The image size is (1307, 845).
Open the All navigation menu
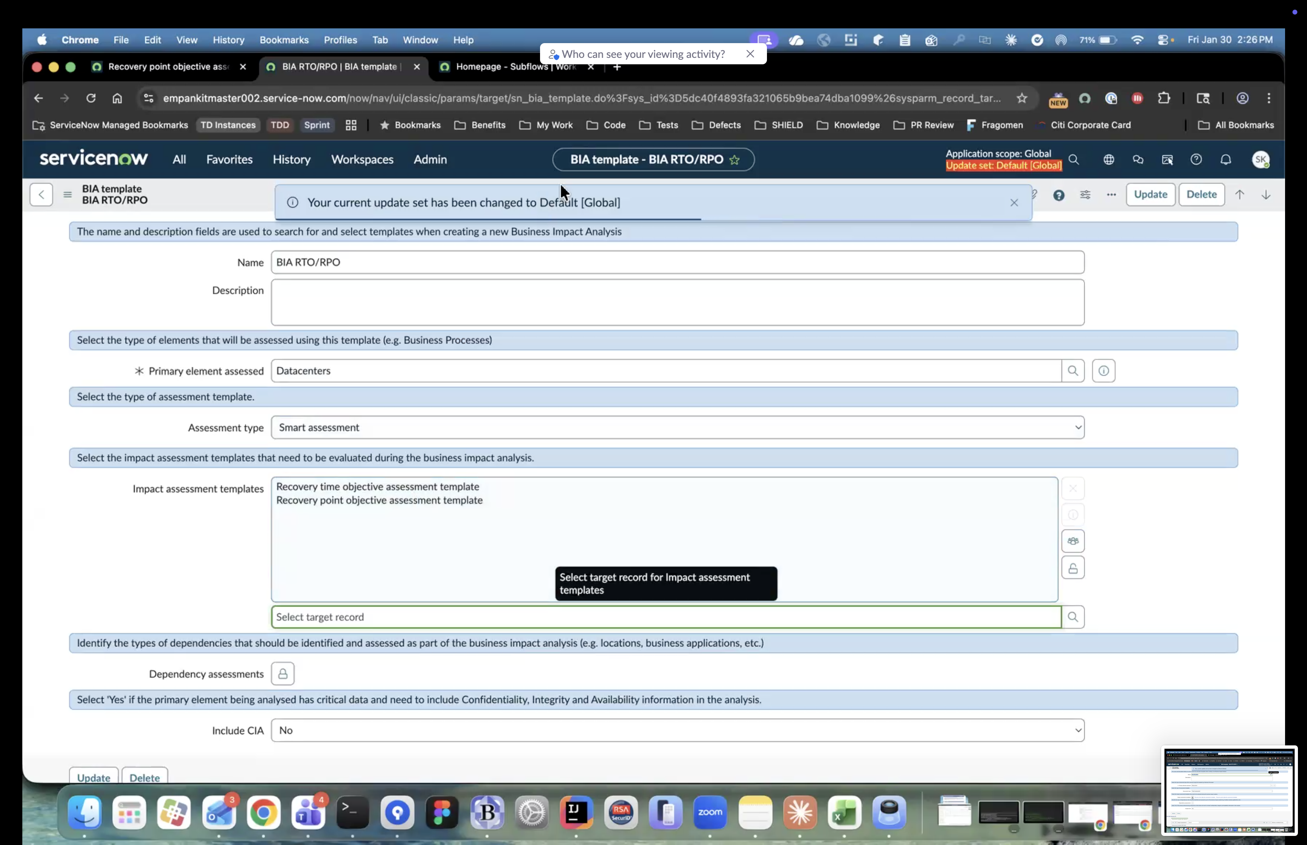coord(179,160)
